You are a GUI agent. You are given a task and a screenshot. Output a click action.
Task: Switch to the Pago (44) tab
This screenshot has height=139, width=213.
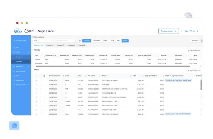(82, 45)
